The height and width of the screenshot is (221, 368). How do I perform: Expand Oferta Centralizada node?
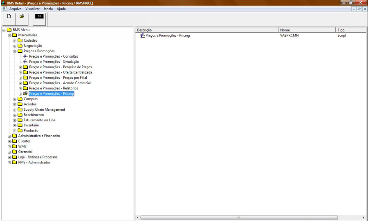pyautogui.click(x=20, y=73)
